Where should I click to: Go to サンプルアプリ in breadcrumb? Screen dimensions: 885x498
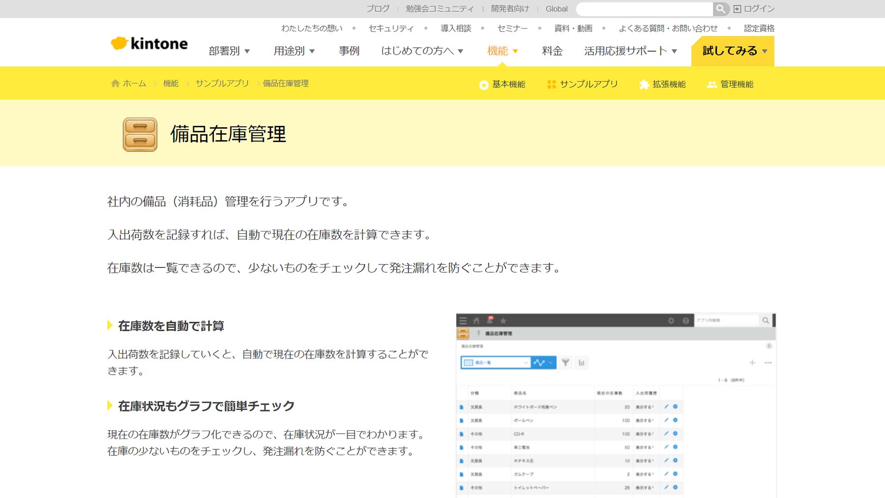point(222,83)
